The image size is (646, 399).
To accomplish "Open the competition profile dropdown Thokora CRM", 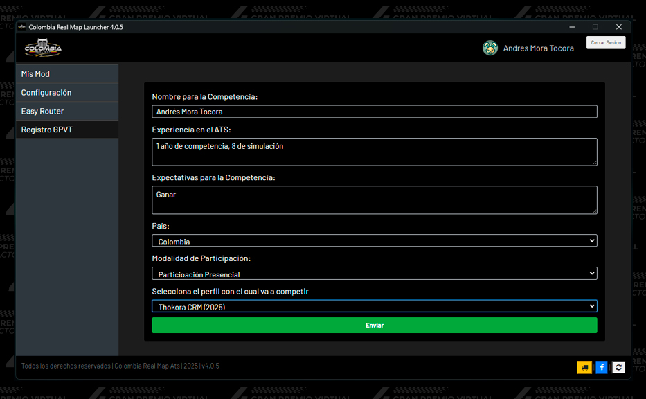I will point(374,305).
